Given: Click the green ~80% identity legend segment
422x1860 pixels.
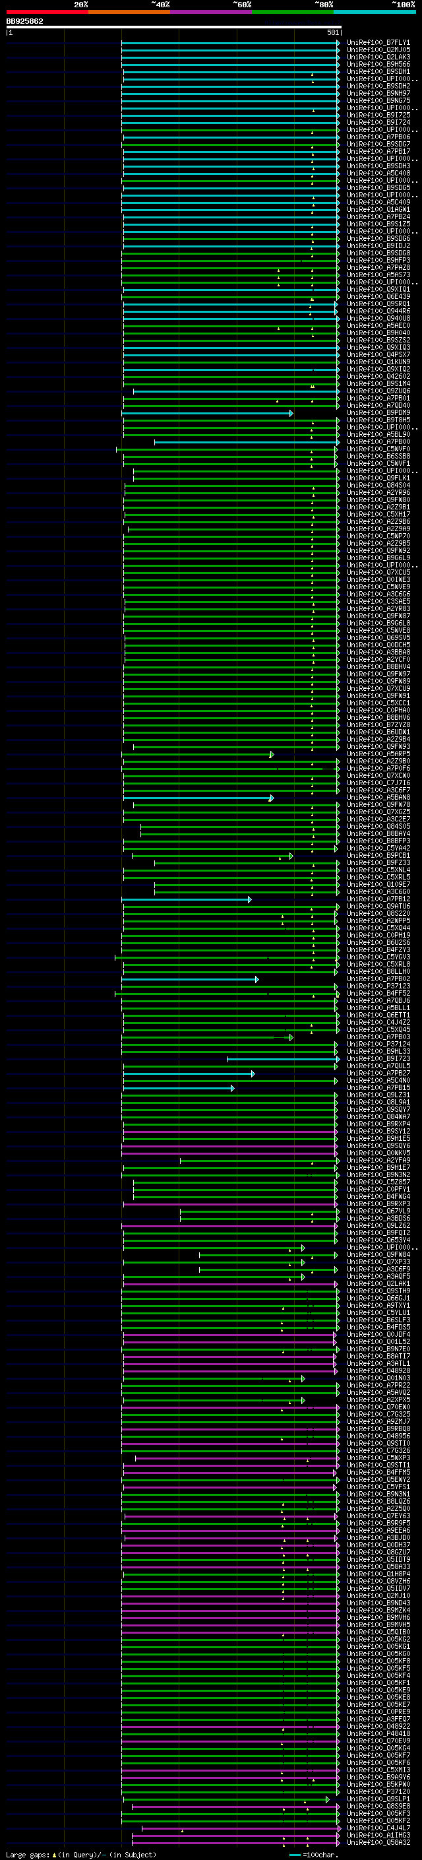Looking at the screenshot, I should [293, 12].
